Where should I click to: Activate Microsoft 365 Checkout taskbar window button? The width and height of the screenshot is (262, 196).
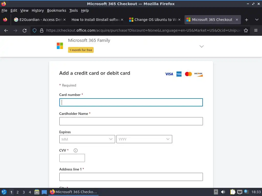point(73,192)
